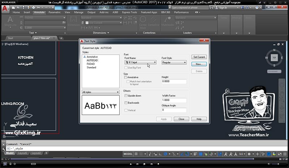Toggle polar tracking icon in status bar
Viewport: 289px width, 168px height.
tap(165, 154)
